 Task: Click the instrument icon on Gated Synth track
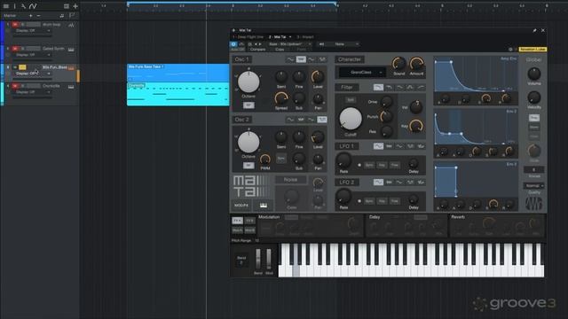tap(71, 50)
